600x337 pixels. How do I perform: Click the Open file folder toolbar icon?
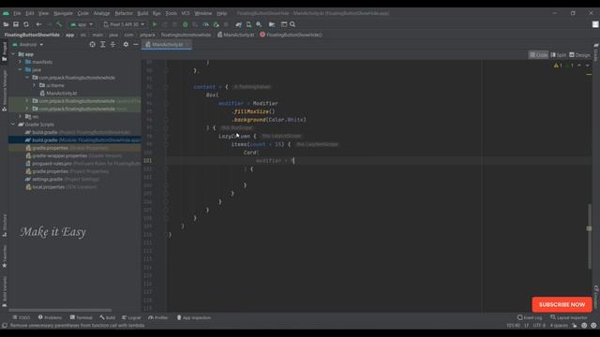pyautogui.click(x=6, y=24)
